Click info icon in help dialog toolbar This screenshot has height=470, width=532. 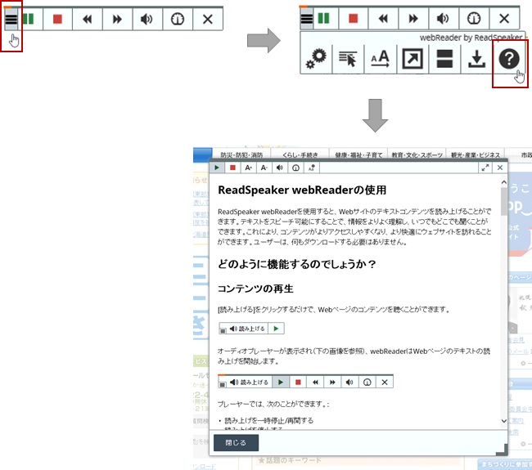coord(295,168)
